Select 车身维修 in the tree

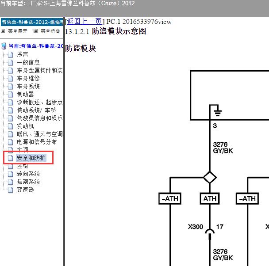pyautogui.click(x=28, y=78)
